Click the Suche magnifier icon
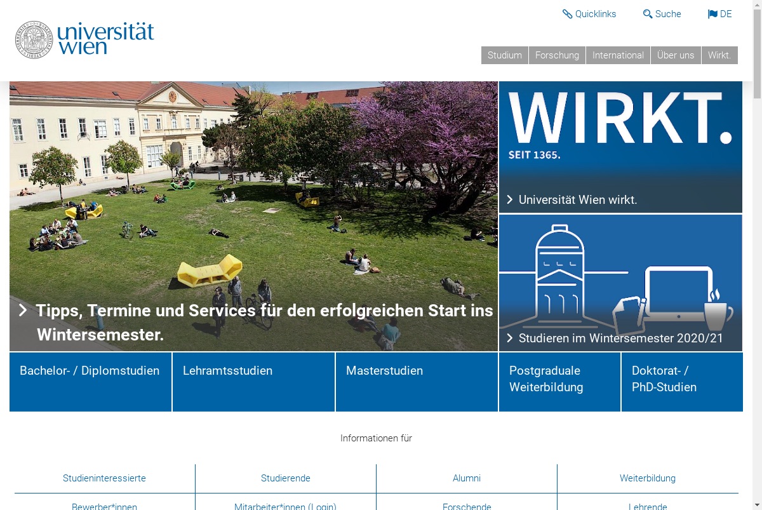 tap(648, 14)
